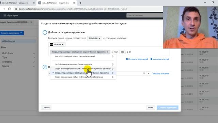Select 'Люди, сохранившие любую публикацию или объявление'
218x123 pixels.
[79, 77]
